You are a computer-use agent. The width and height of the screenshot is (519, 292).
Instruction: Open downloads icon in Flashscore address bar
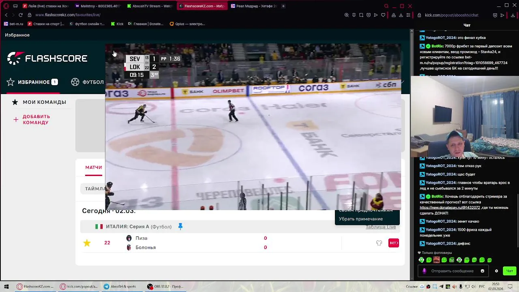point(401,15)
